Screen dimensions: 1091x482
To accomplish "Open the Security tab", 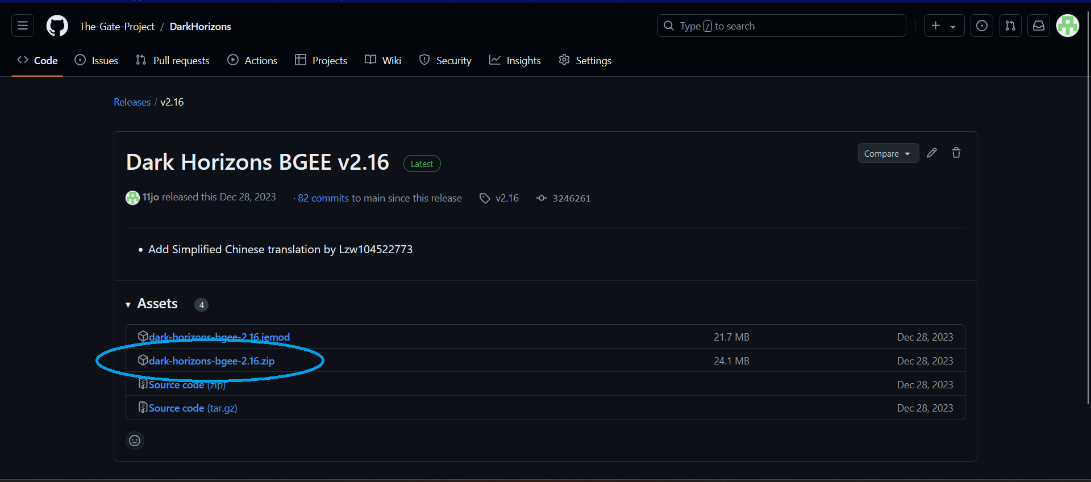I will click(445, 60).
